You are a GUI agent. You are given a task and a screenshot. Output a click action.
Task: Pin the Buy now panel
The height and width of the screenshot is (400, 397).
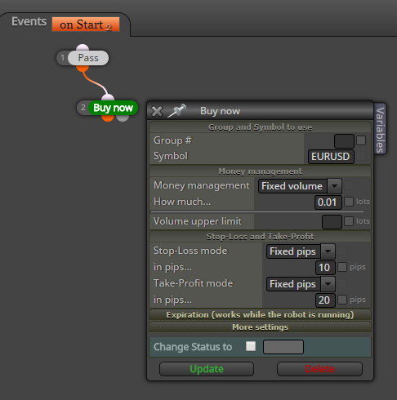click(177, 111)
